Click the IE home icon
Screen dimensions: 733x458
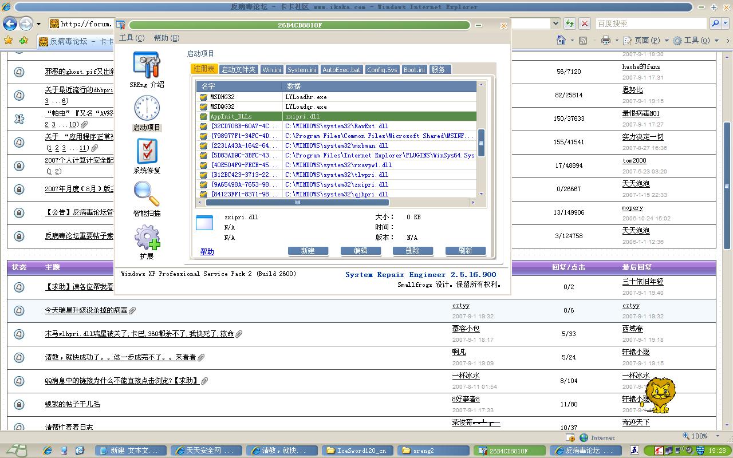click(x=561, y=40)
